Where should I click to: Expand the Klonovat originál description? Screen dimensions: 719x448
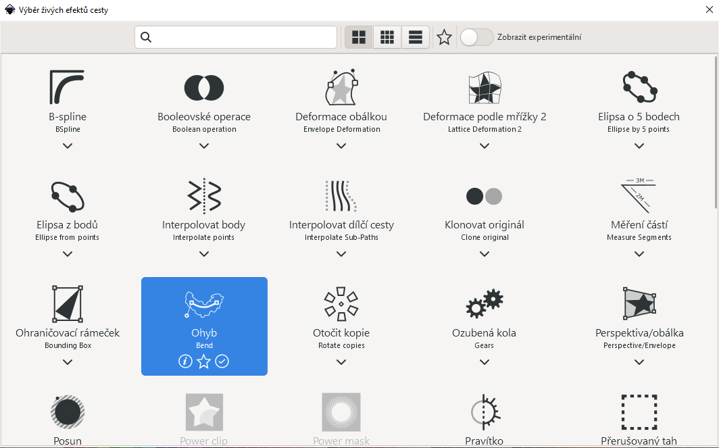coord(485,253)
